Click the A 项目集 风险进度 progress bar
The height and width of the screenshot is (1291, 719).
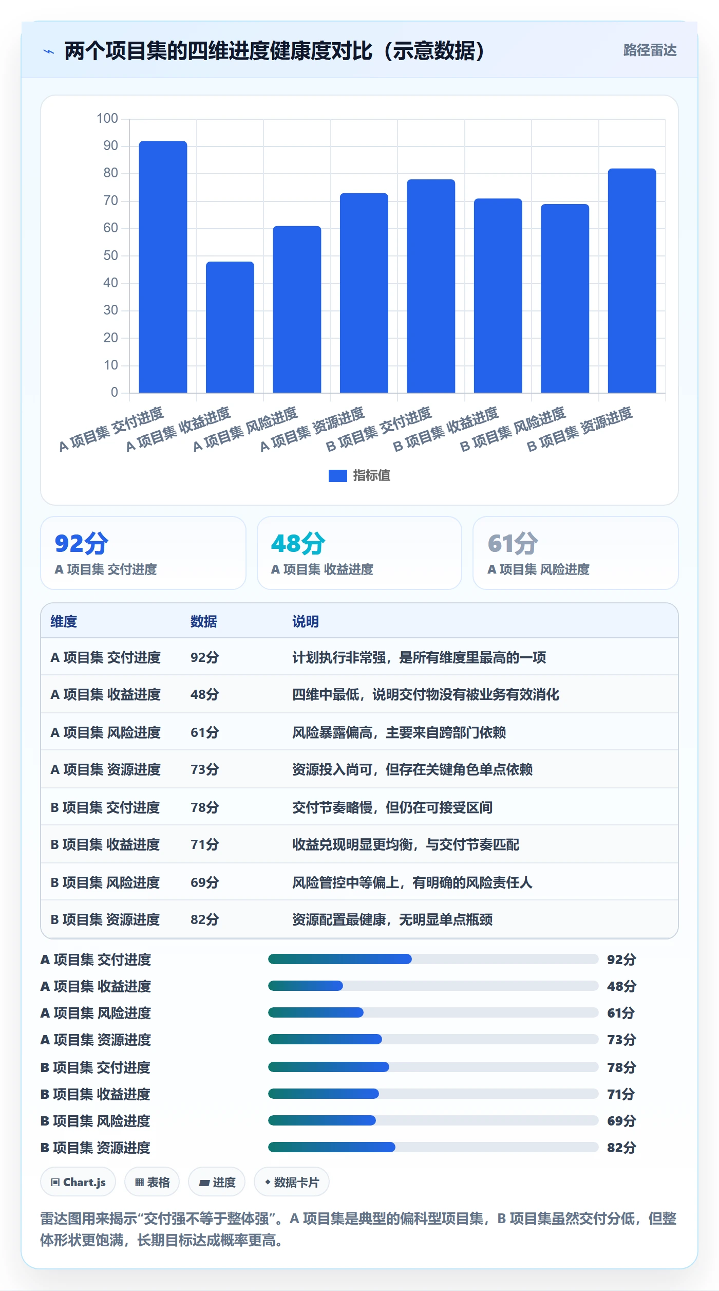tap(433, 1012)
